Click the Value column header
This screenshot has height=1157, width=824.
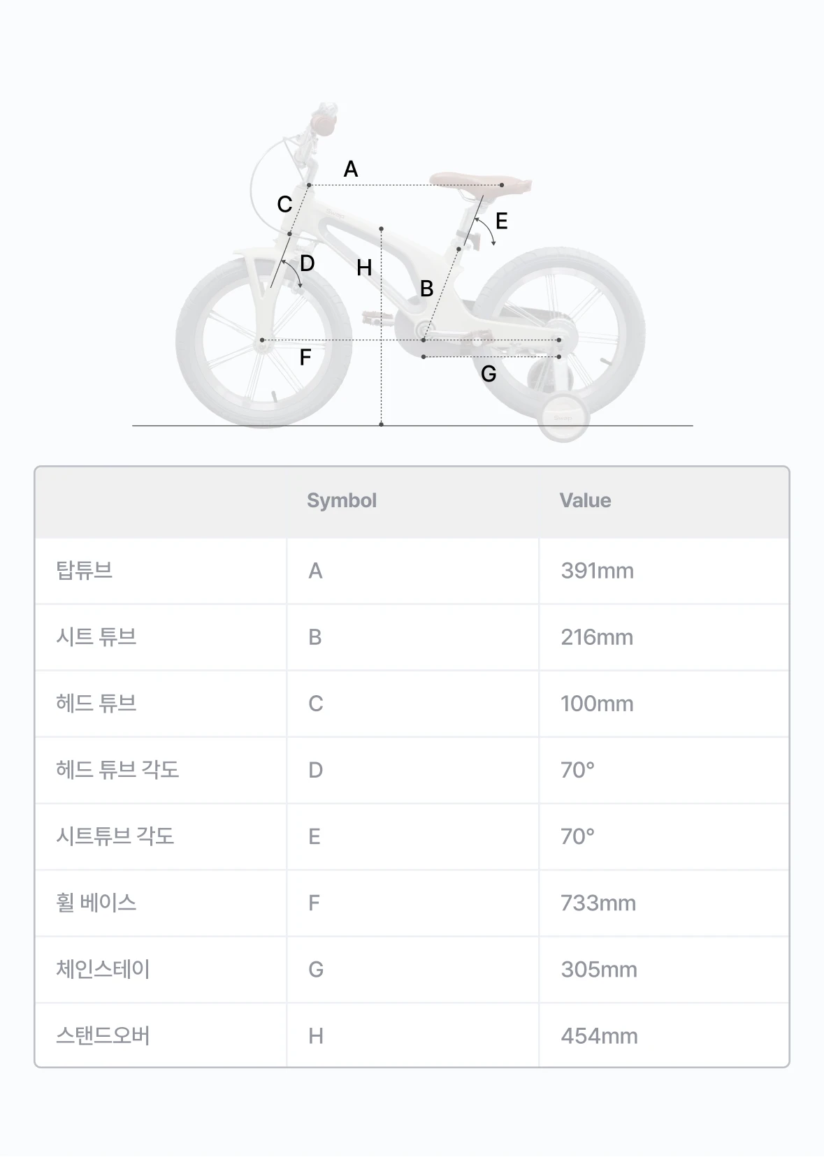click(585, 500)
